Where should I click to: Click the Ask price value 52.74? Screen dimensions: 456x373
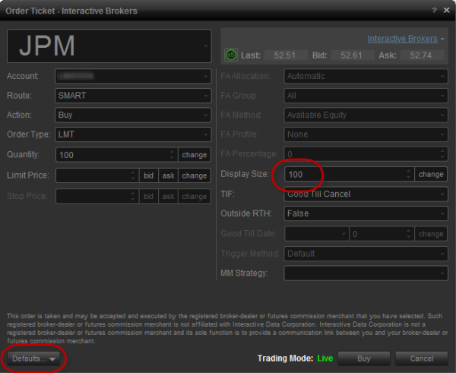[x=422, y=55]
